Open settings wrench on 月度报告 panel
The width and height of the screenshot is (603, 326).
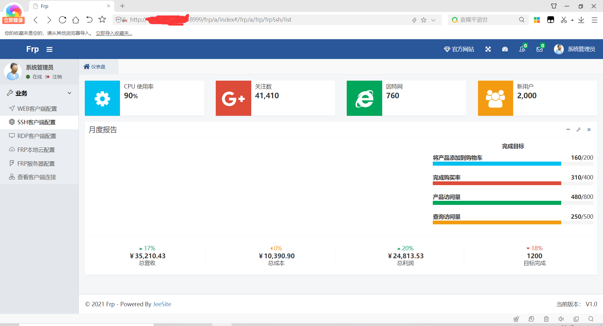tap(579, 130)
